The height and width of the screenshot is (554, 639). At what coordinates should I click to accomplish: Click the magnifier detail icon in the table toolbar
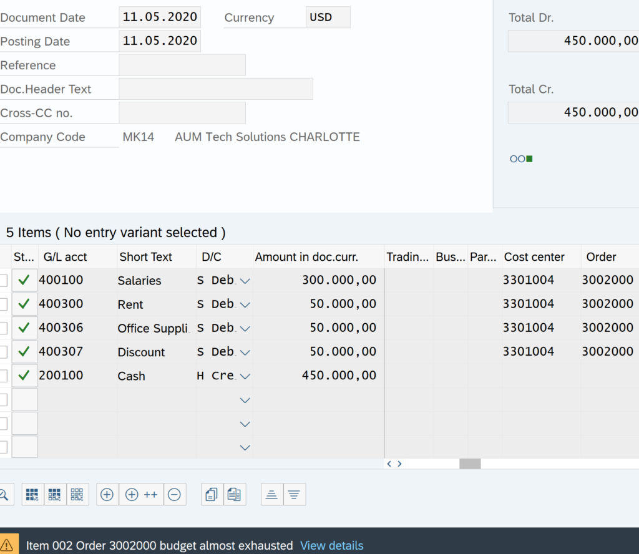pos(5,495)
